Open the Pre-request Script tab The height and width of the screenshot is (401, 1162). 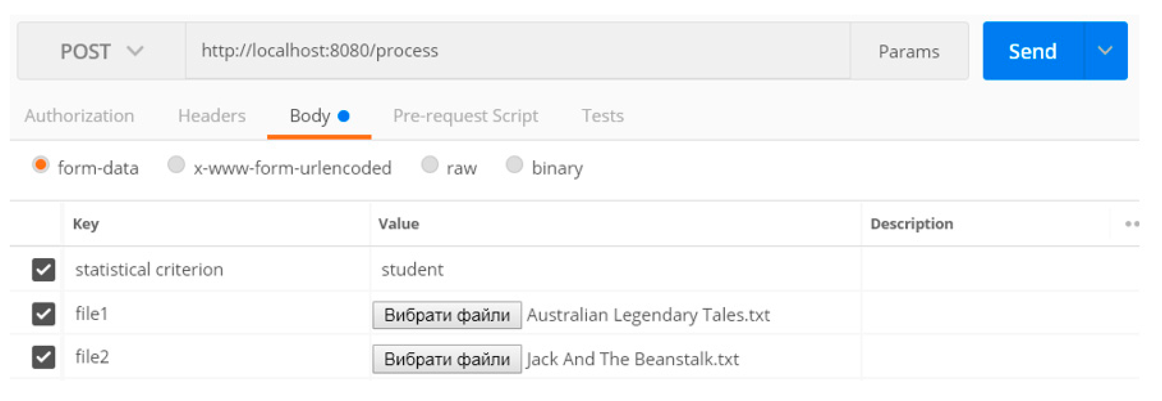(x=465, y=116)
